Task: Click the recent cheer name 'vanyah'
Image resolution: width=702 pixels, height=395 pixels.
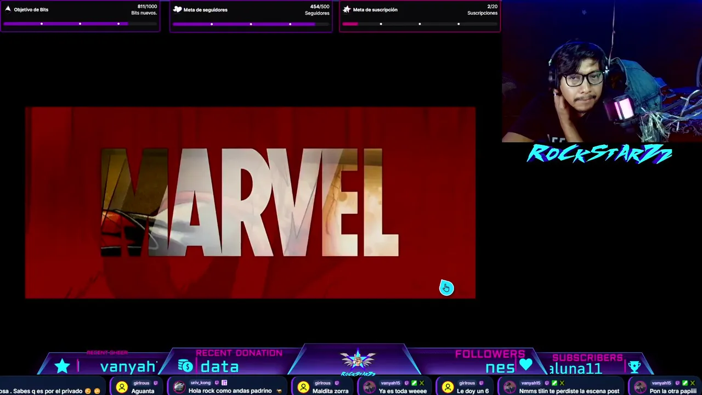Action: click(129, 366)
